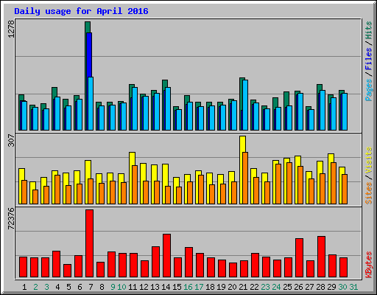
Task: Select green day label 2 on the x-axis
Action: pyautogui.click(x=35, y=287)
